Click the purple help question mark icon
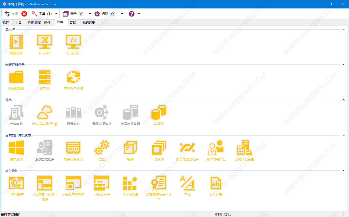 (x=132, y=14)
